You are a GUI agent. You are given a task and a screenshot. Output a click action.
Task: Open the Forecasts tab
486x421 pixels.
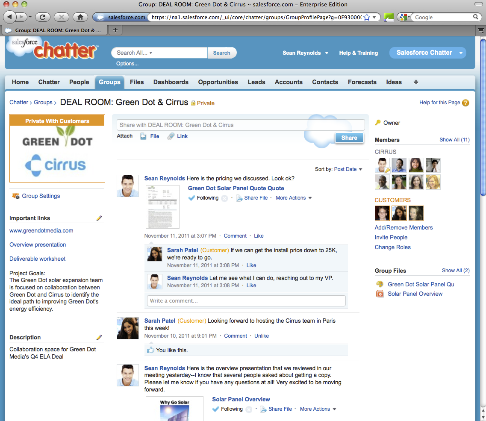pyautogui.click(x=362, y=82)
